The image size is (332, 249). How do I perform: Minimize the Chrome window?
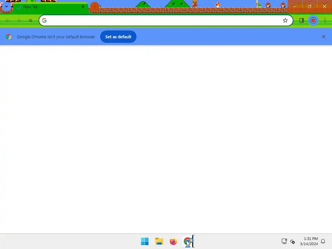[294, 6]
